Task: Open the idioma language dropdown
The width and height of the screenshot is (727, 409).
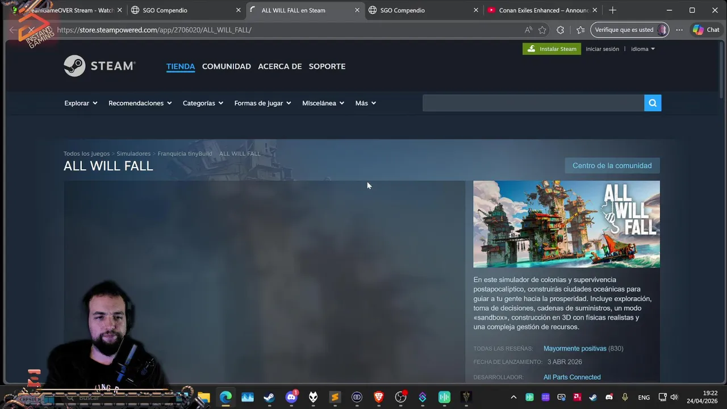Action: tap(642, 49)
